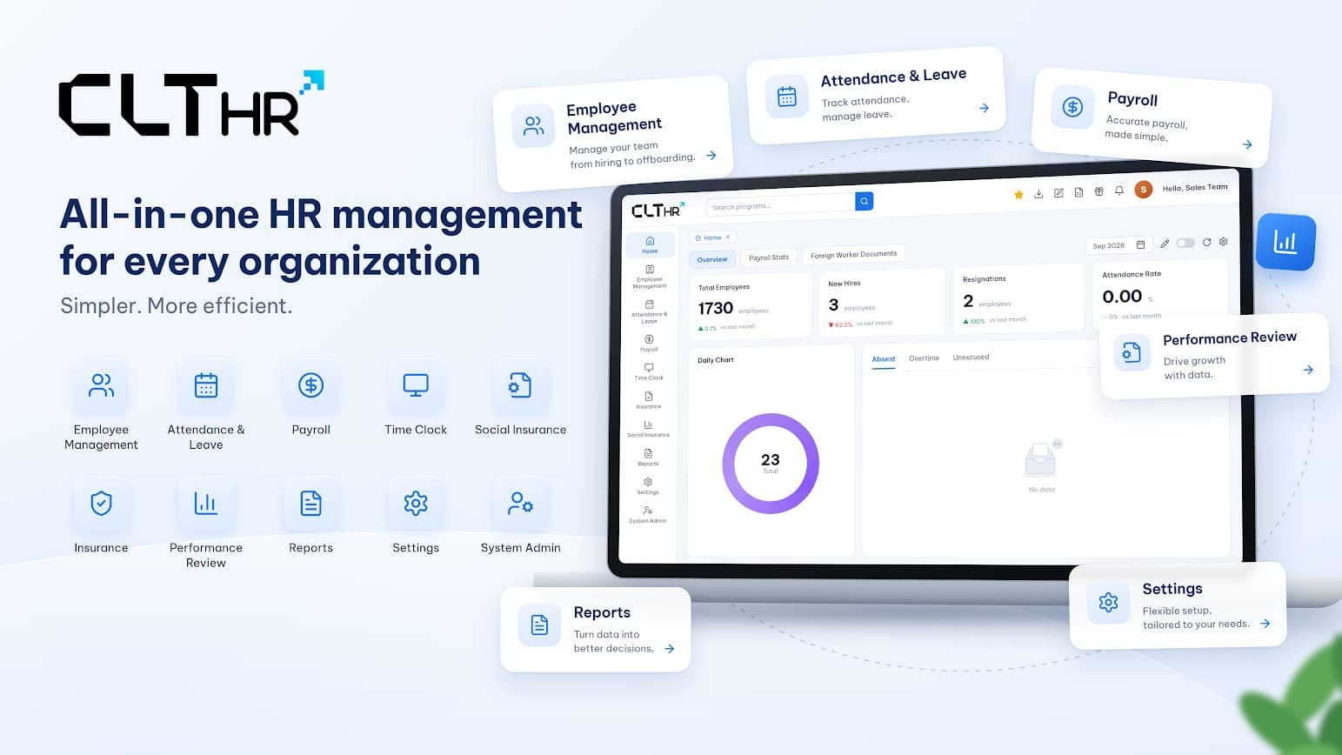Open the Foreign Worker Documents tab
The height and width of the screenshot is (755, 1342).
click(x=853, y=254)
